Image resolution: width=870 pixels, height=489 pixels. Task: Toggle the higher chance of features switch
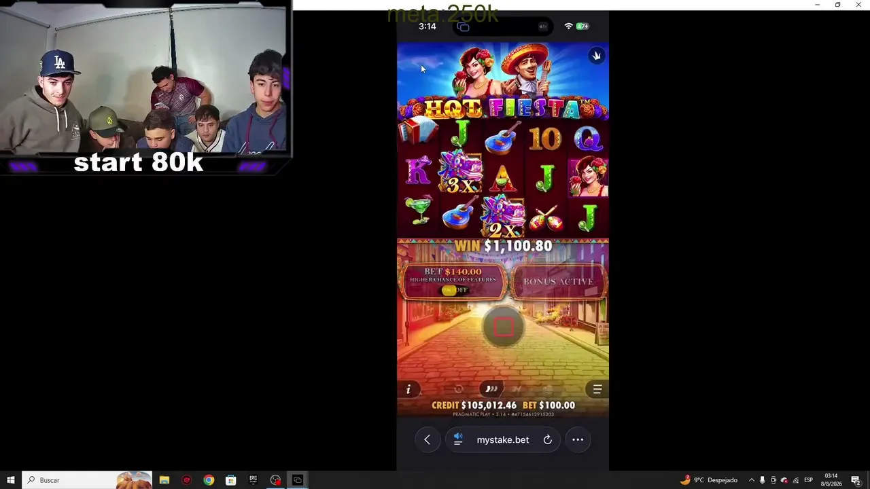[x=455, y=290]
